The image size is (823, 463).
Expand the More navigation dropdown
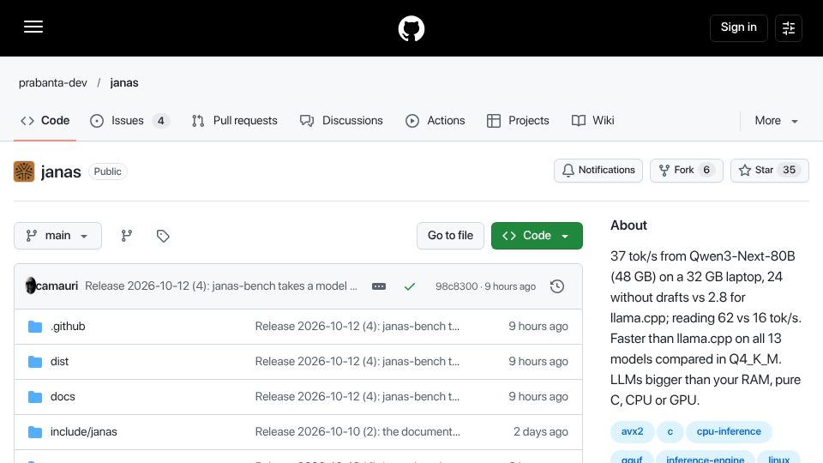pos(777,121)
